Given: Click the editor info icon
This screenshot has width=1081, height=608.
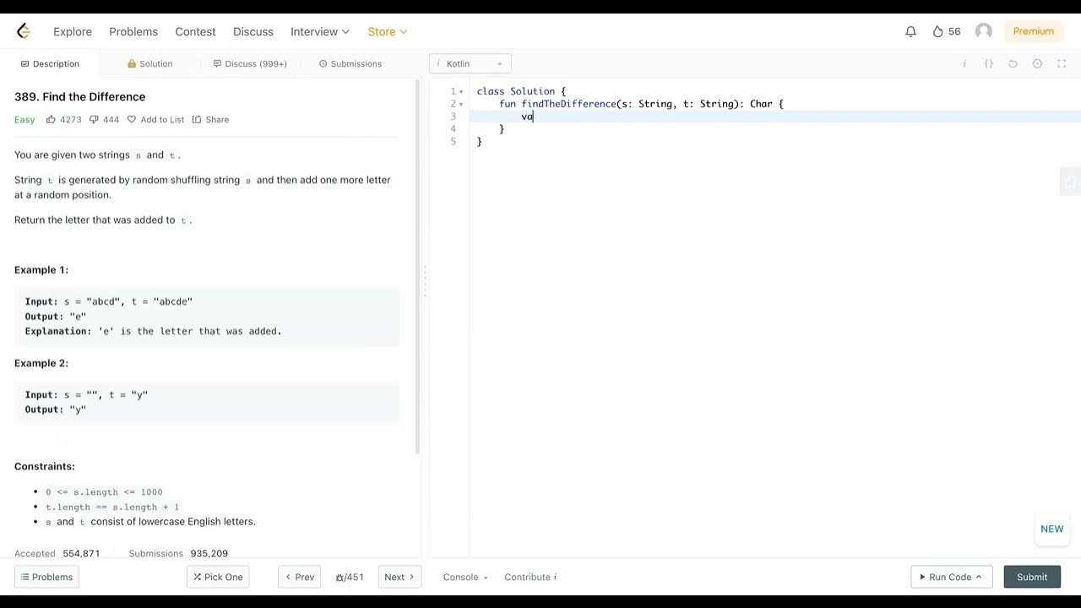Looking at the screenshot, I should click(x=964, y=63).
